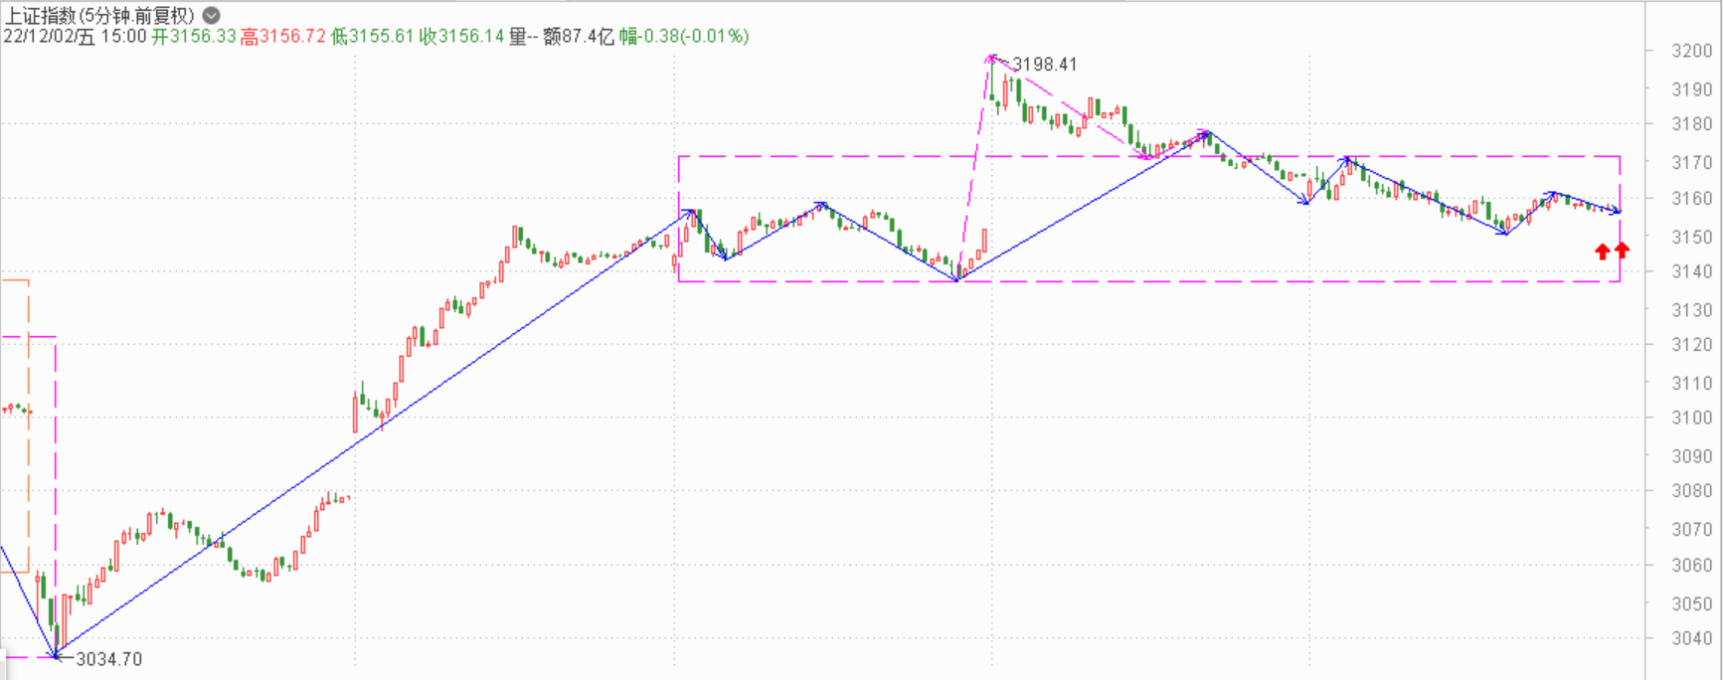Click the 3160 price axis label
1723x680 pixels.
1692,198
